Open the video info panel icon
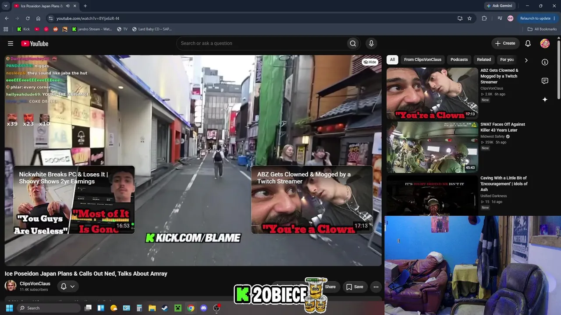 pos(545,62)
